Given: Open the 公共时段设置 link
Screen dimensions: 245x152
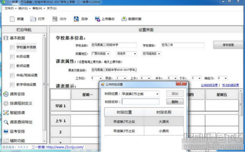Looking at the screenshot, I should (209, 85).
